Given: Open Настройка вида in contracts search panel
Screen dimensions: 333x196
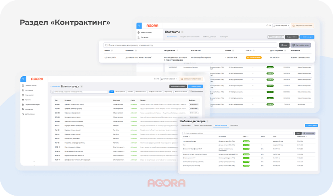Looking at the screenshot, I should tap(300, 45).
